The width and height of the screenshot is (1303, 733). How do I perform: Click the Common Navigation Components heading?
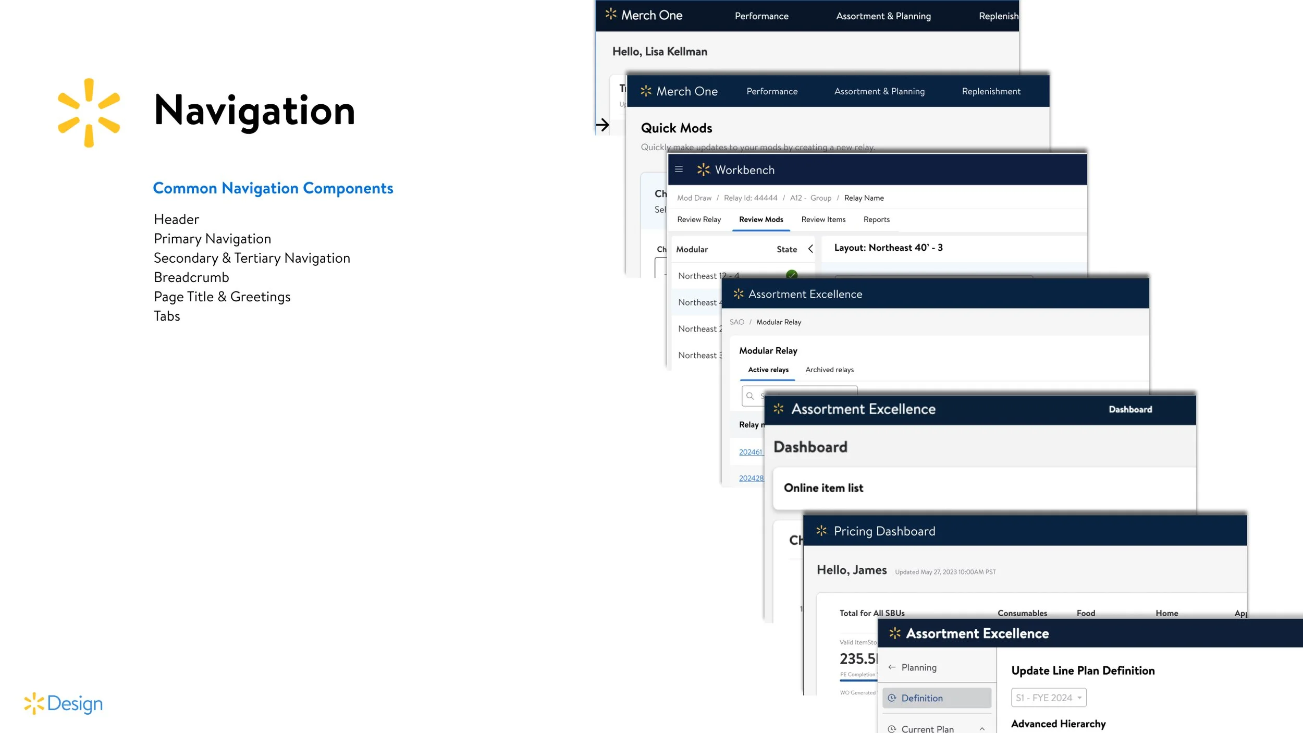point(273,188)
